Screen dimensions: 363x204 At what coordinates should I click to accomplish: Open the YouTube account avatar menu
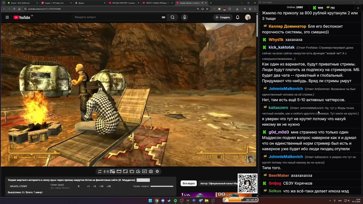coord(248,17)
